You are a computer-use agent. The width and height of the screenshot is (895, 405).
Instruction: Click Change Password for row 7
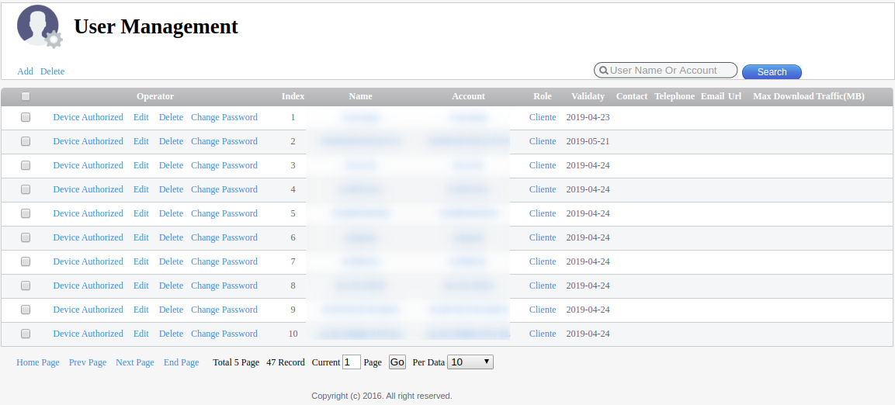pyautogui.click(x=224, y=262)
